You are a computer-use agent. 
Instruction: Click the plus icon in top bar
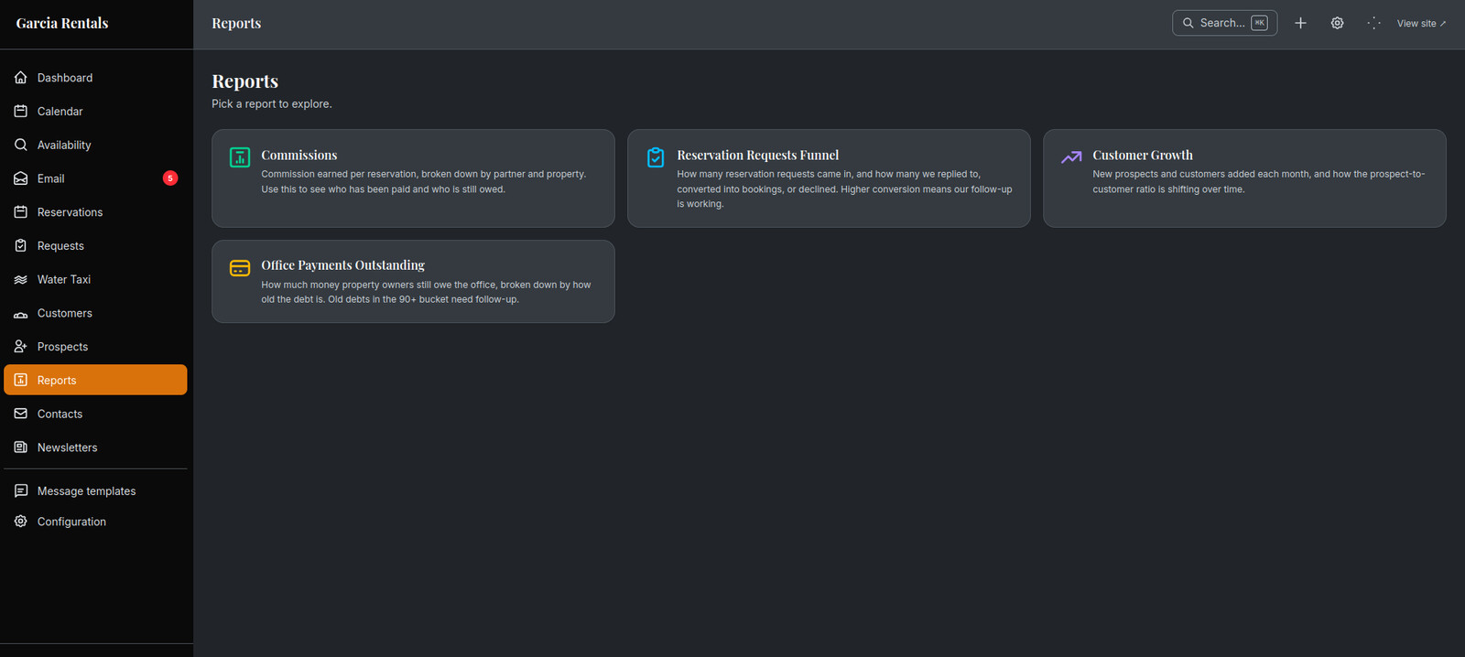pyautogui.click(x=1300, y=23)
